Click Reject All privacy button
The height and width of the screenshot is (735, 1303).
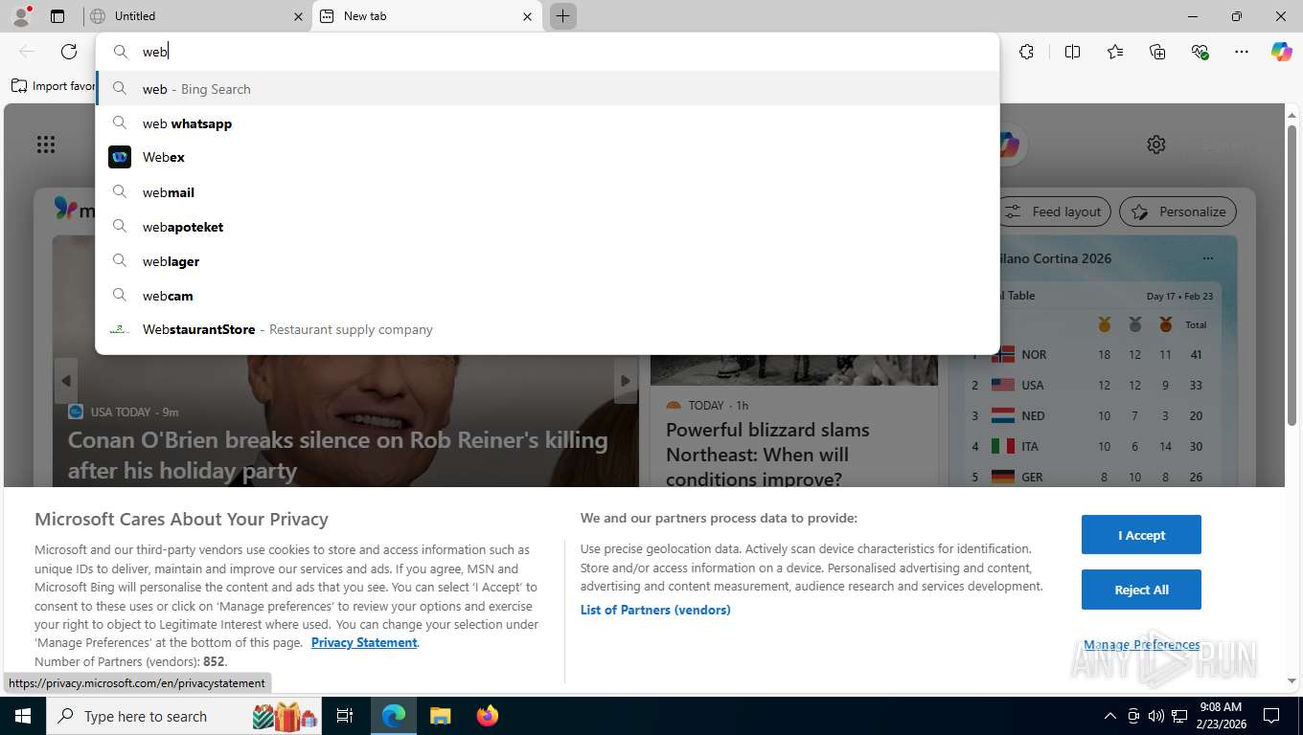point(1141,590)
